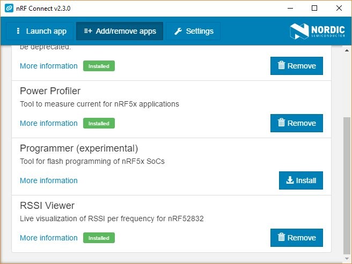
Task: Remove the RSSI Viewer app
Action: point(296,238)
